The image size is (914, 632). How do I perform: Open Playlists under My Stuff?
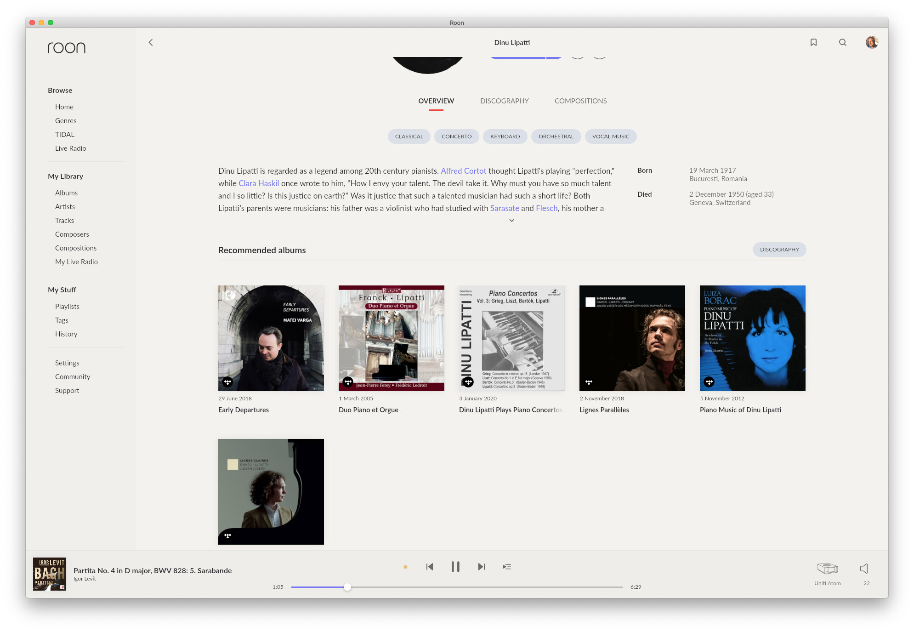click(67, 307)
